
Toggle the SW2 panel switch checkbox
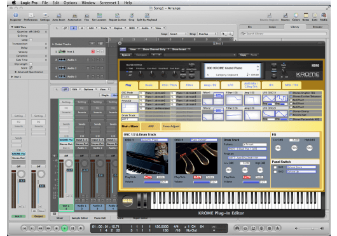click(275, 172)
